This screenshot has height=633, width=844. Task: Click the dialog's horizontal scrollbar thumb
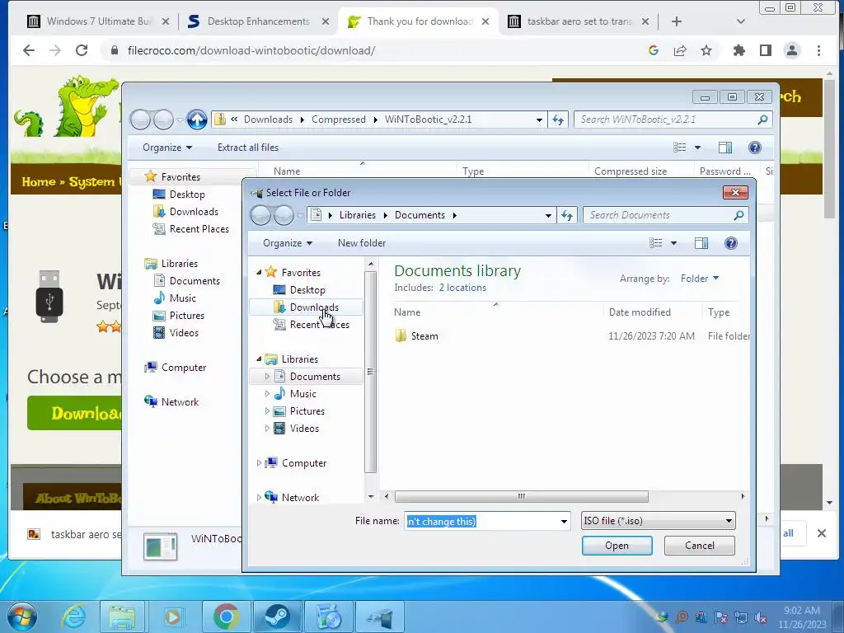(521, 496)
